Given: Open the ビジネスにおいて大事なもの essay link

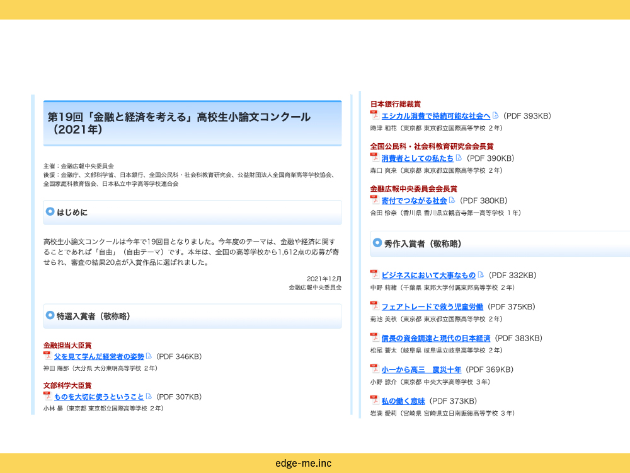Looking at the screenshot, I should coord(428,276).
